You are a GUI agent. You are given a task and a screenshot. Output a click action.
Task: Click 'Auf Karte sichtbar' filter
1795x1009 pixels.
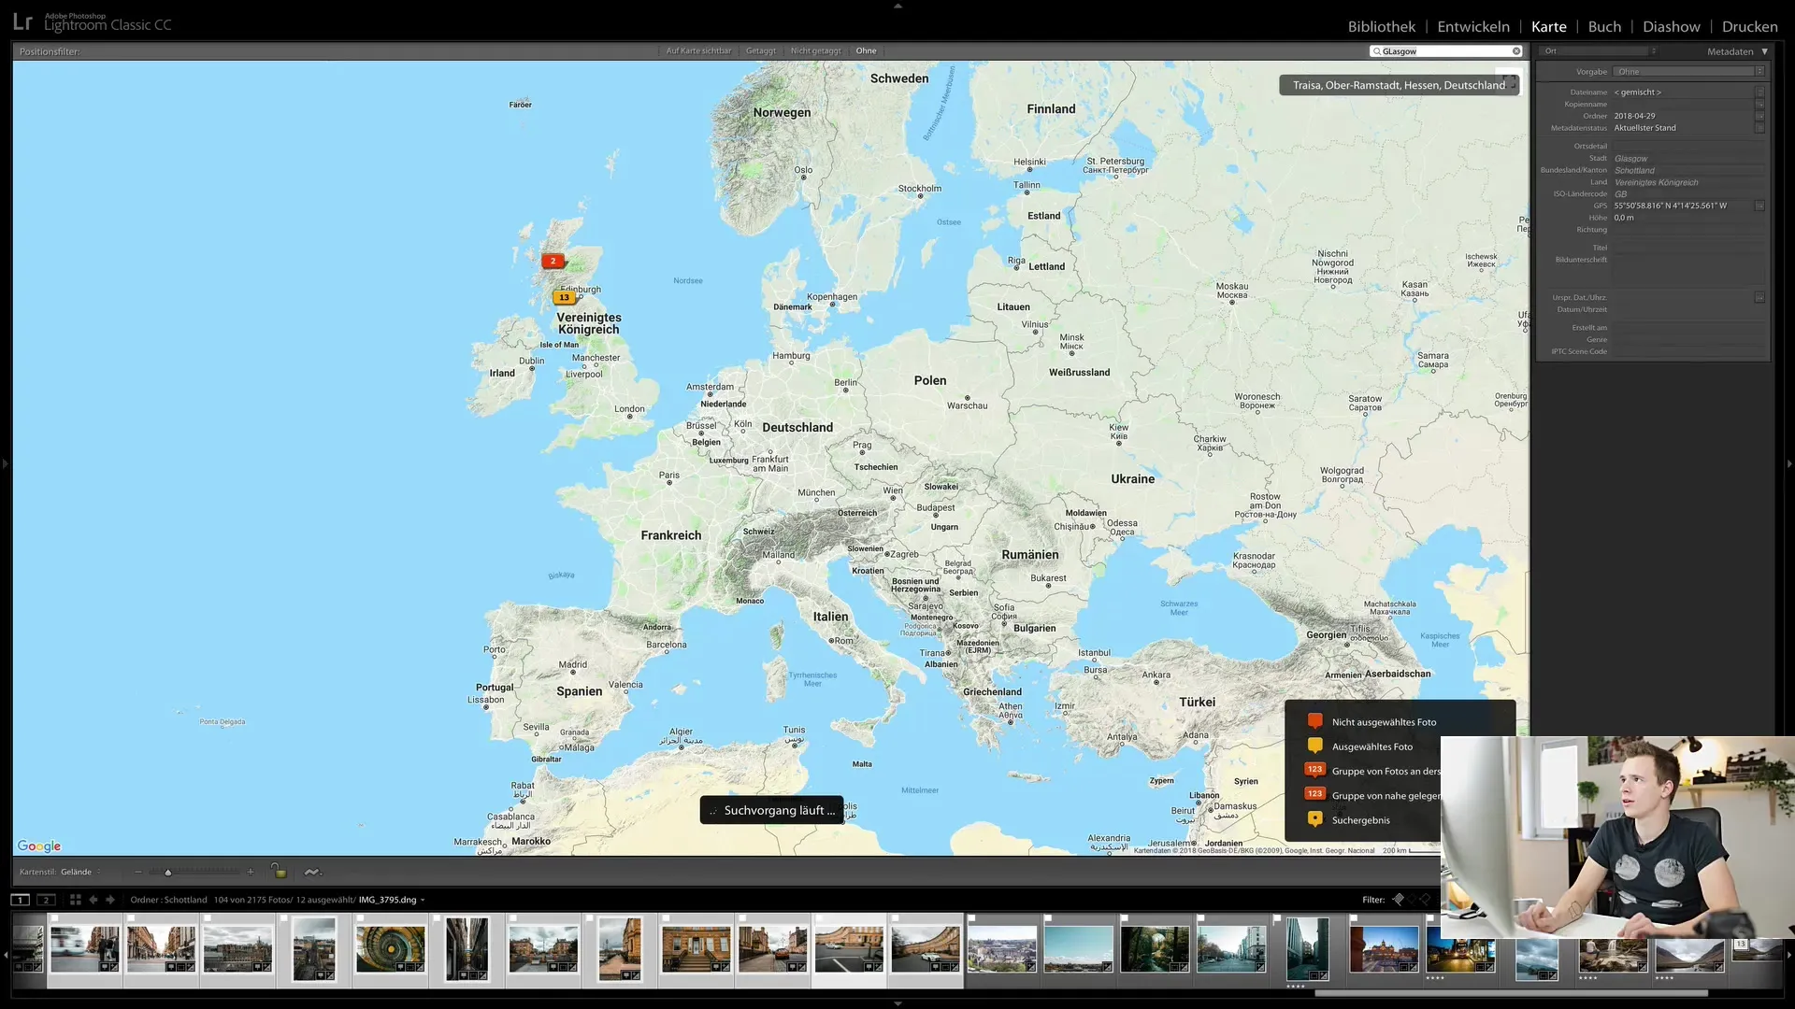pos(698,51)
